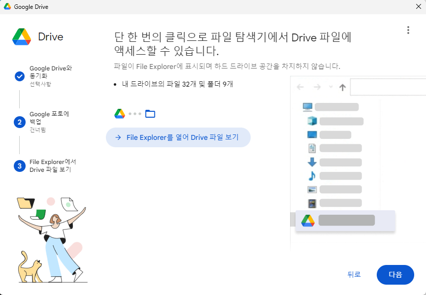Click the Downloads arrow icon in the Explorer preview
The height and width of the screenshot is (295, 426).
click(x=311, y=162)
